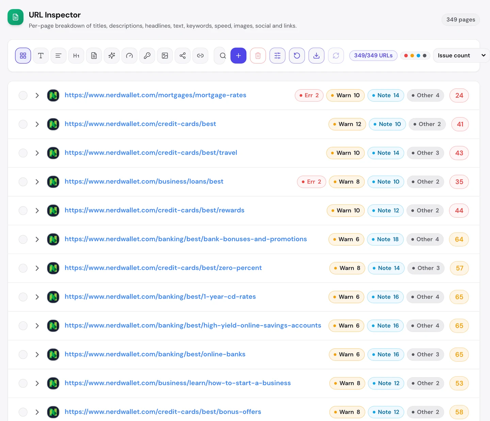Select the key icon for keywords
Screen dimensions: 490x421
[147, 55]
